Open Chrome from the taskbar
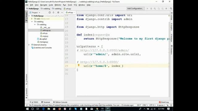Screen dimensions: 198x111 pos(97,109)
